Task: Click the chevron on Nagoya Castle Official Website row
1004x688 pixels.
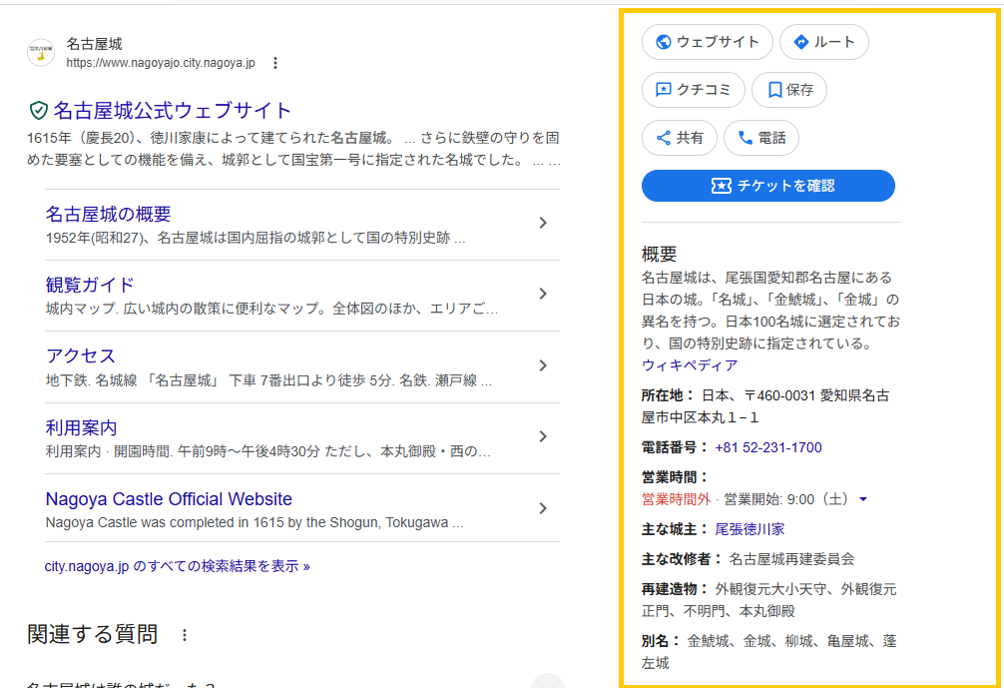Action: (x=543, y=508)
